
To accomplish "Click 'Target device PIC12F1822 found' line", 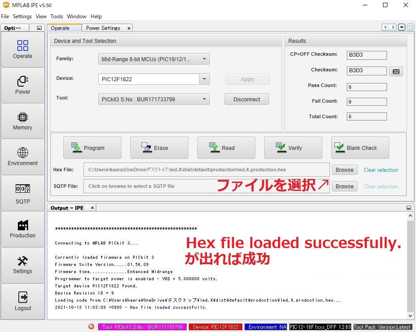I will (x=96, y=286).
